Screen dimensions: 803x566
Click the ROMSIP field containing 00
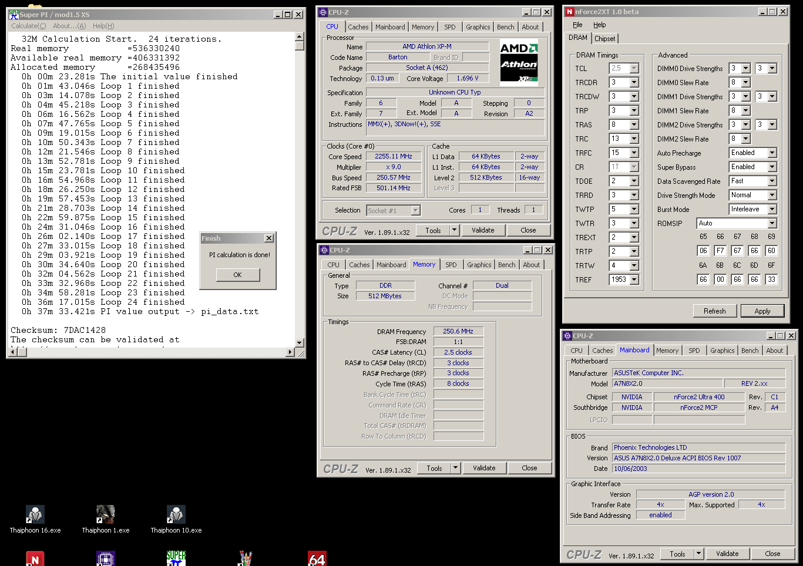click(720, 279)
